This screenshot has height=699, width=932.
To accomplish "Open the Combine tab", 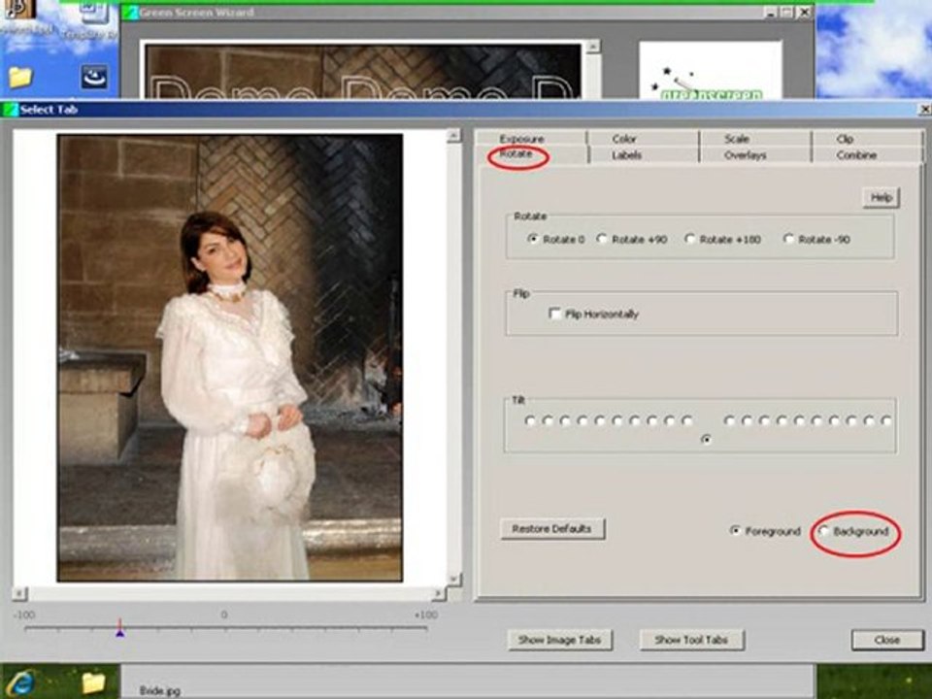I will (856, 155).
